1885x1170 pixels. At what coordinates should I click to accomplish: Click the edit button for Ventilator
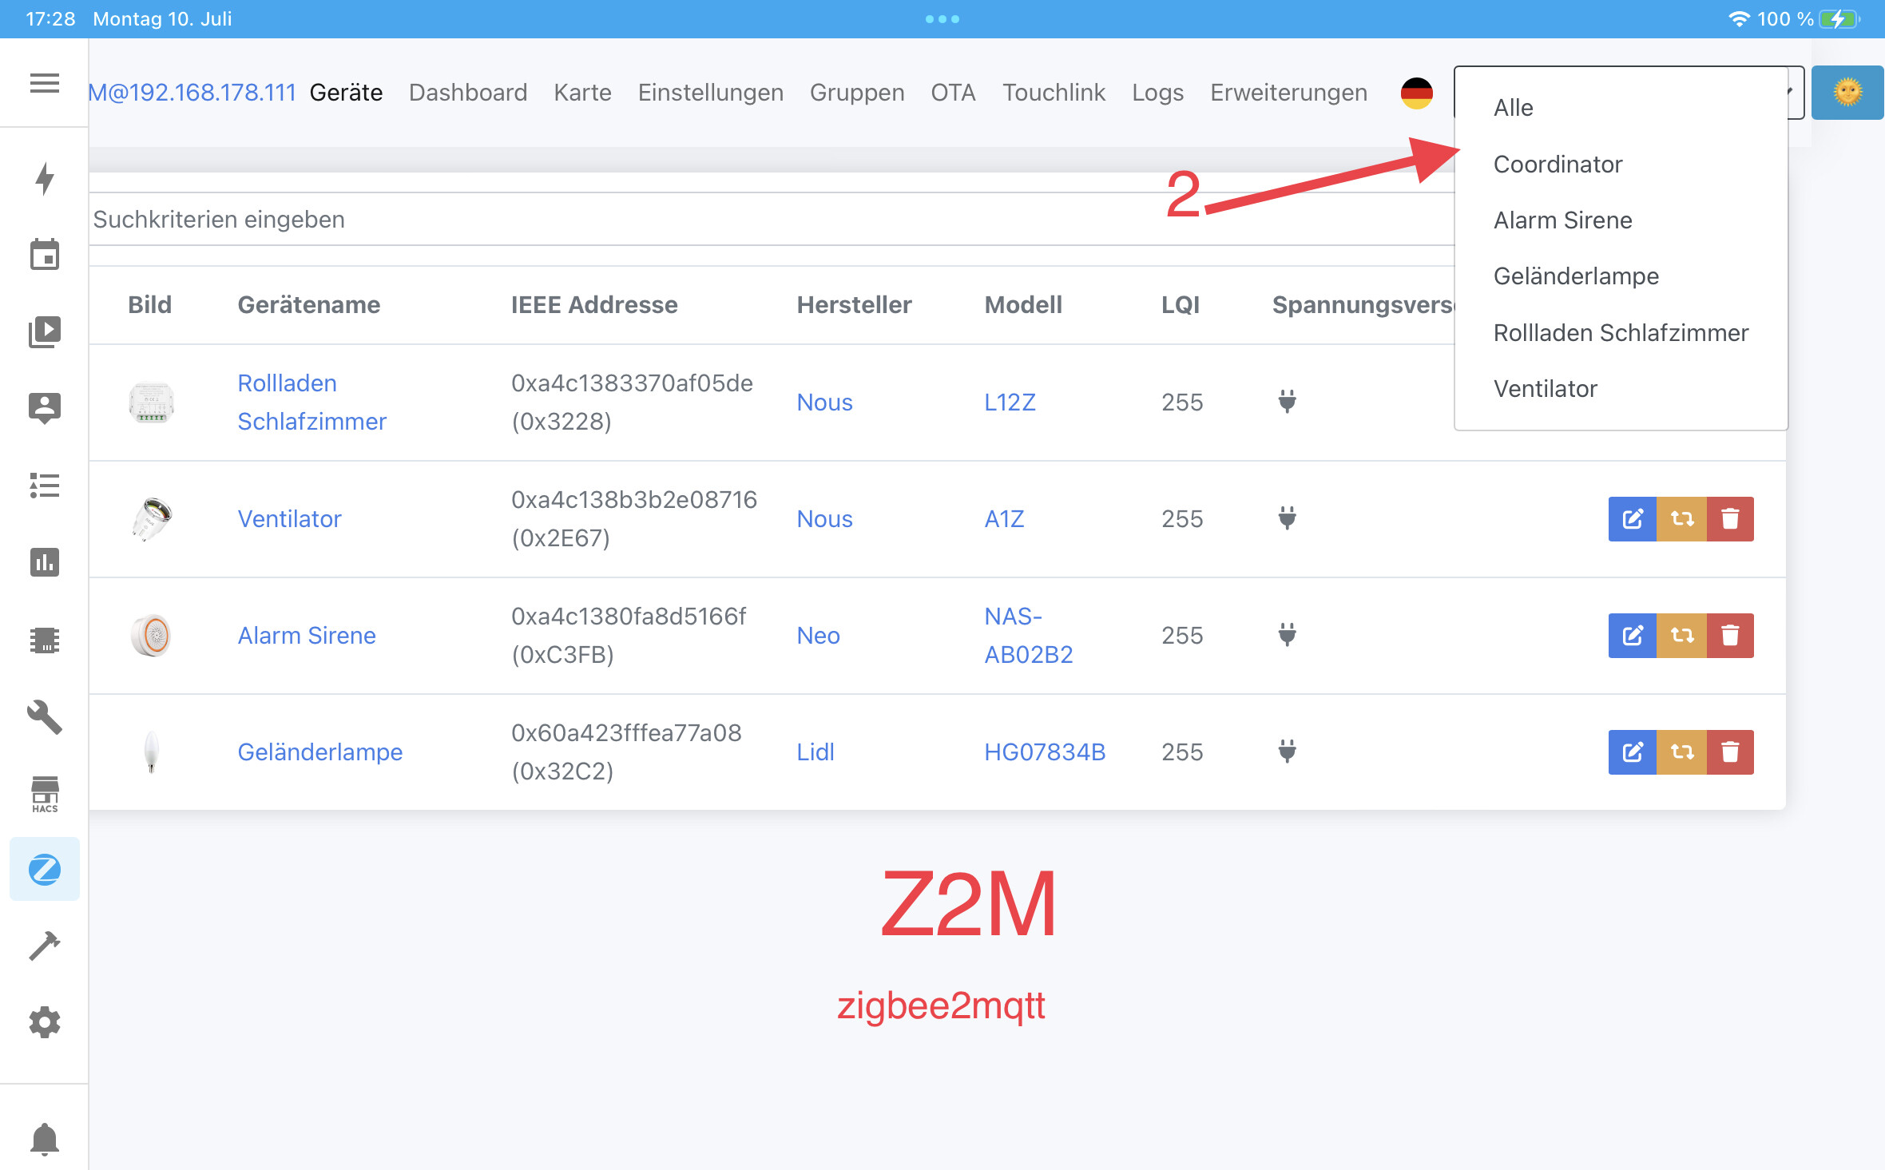tap(1632, 519)
